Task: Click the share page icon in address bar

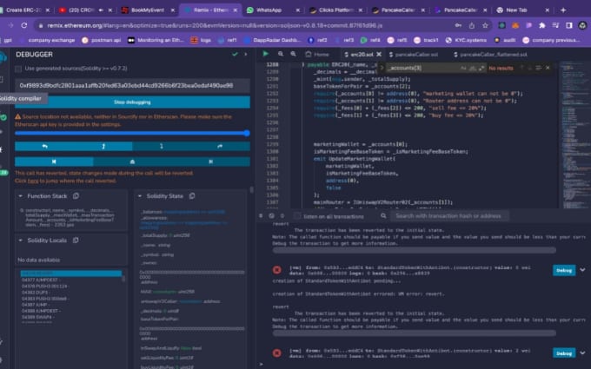Action: (x=472, y=25)
